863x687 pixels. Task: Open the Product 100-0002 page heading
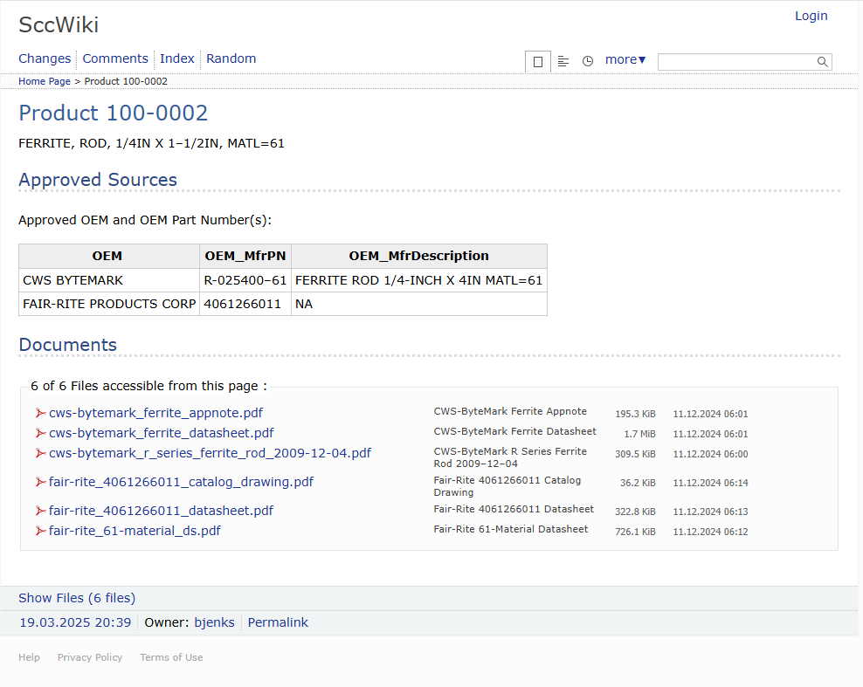tap(114, 113)
